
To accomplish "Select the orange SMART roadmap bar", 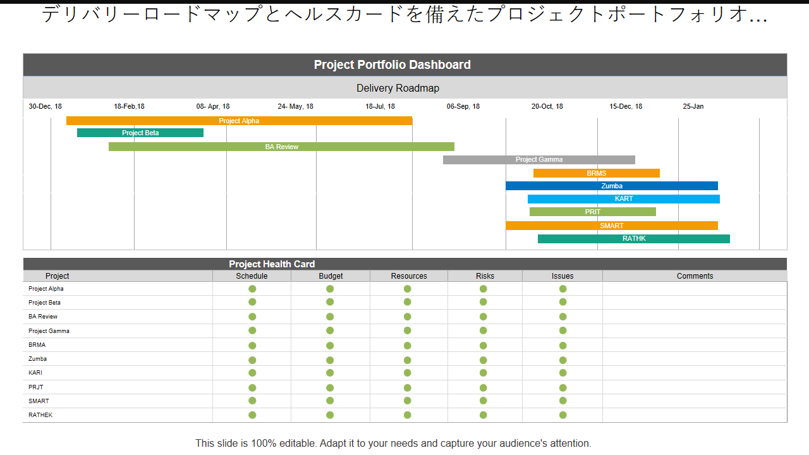I will point(612,226).
